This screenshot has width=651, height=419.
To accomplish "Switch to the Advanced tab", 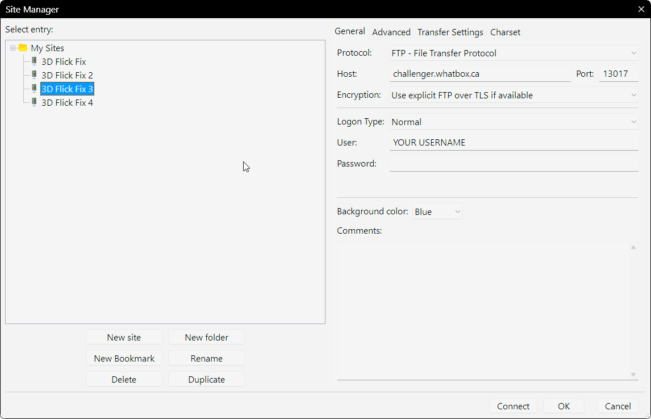I will click(x=391, y=32).
